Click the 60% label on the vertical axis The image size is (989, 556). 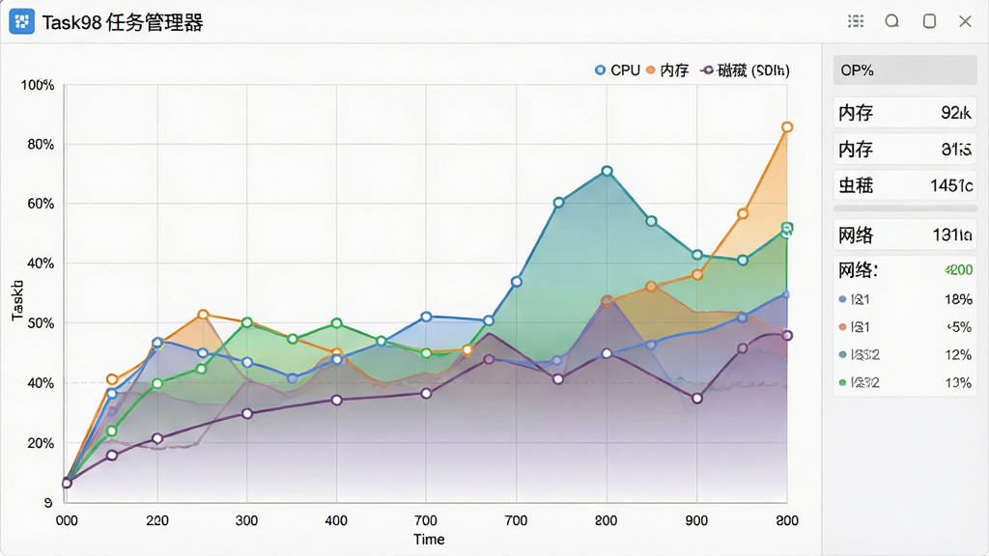coord(41,204)
